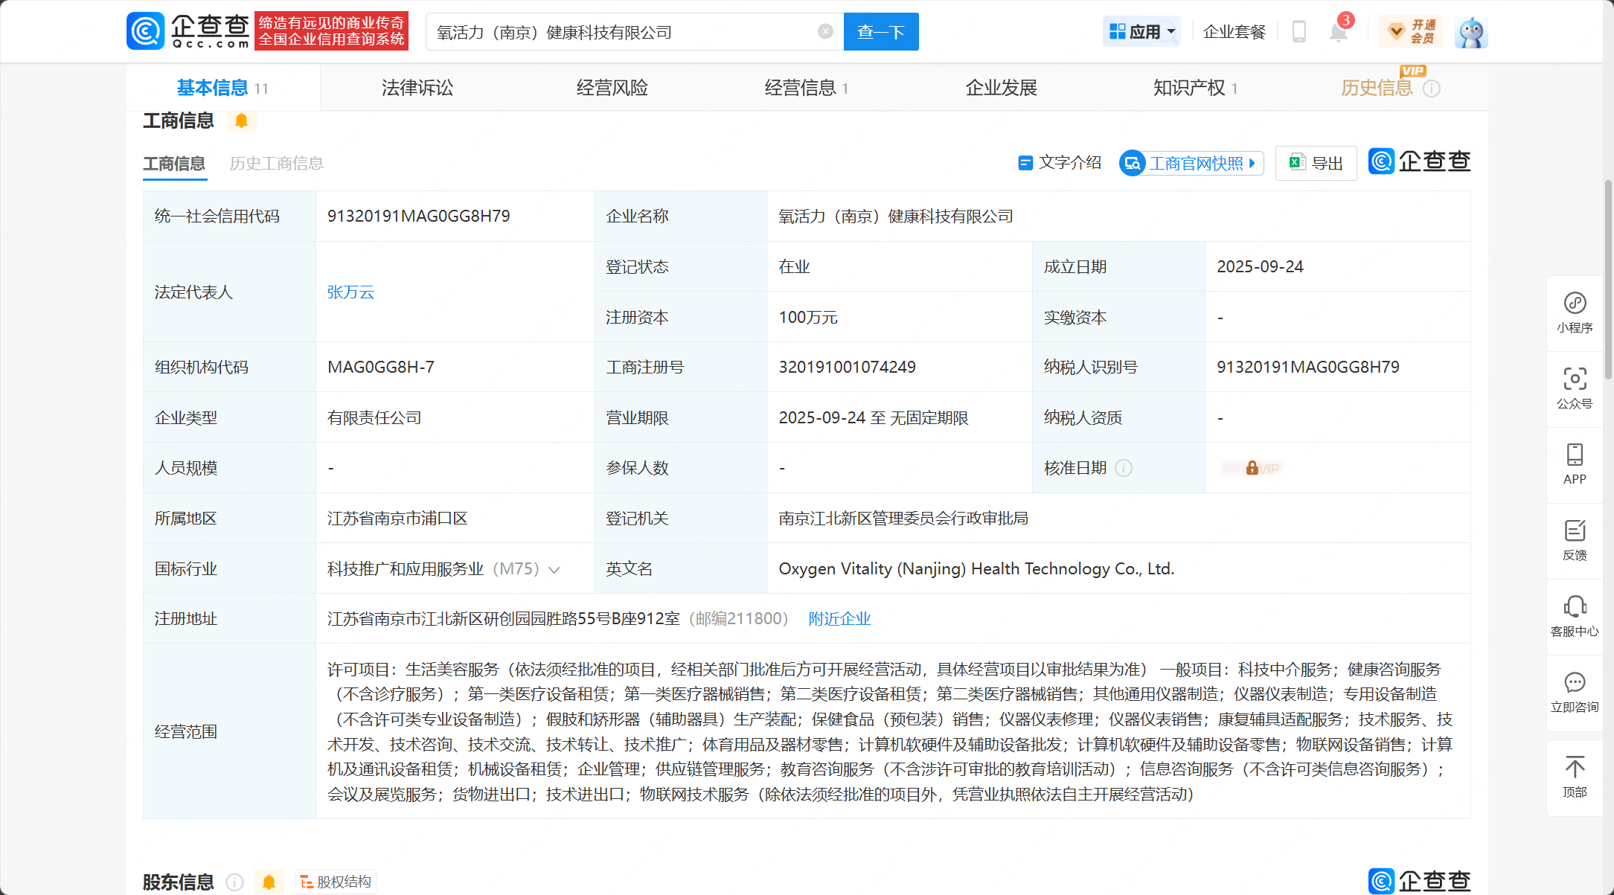Open the 历史工商信息 sub-tab
This screenshot has height=895, width=1614.
coord(276,164)
